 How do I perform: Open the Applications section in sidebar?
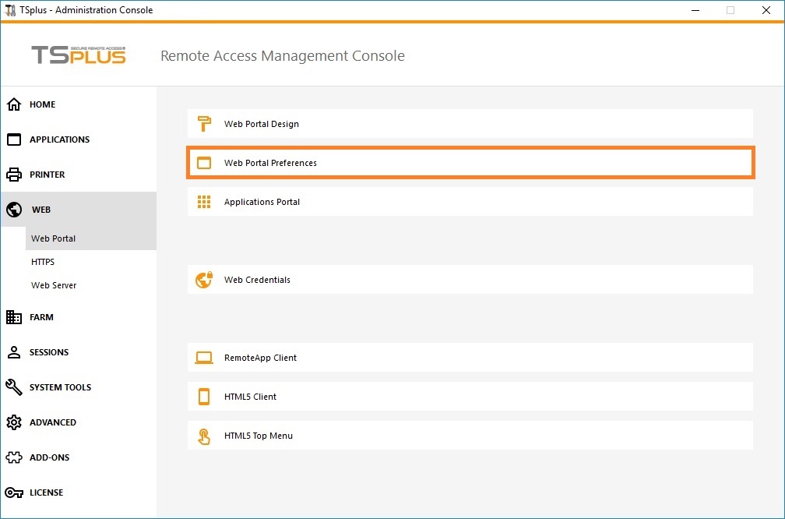tap(59, 139)
